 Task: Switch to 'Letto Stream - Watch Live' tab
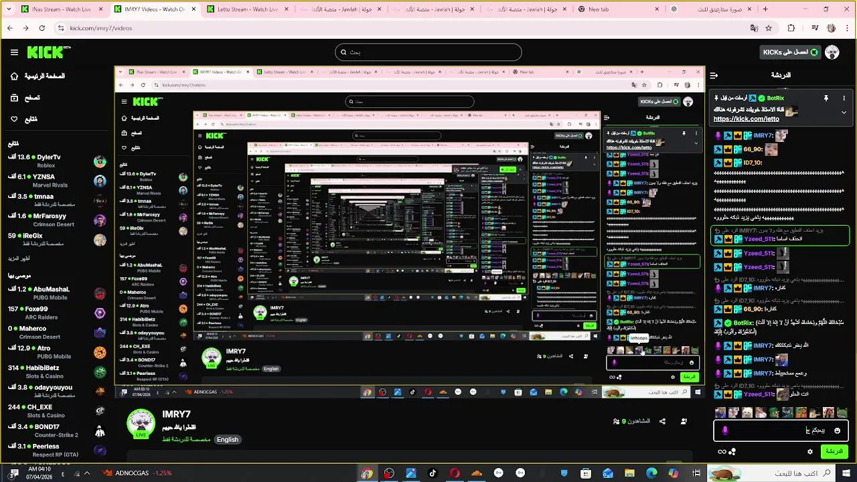coord(248,9)
